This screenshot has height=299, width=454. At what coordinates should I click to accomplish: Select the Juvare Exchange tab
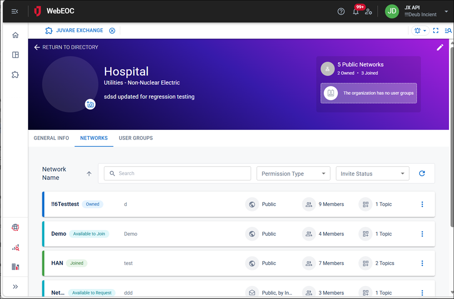[74, 30]
